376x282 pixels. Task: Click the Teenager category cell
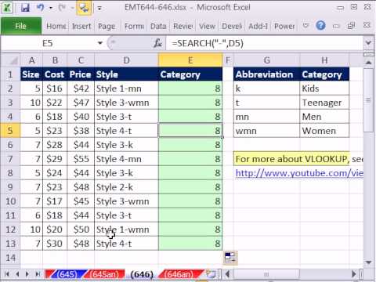coord(324,103)
